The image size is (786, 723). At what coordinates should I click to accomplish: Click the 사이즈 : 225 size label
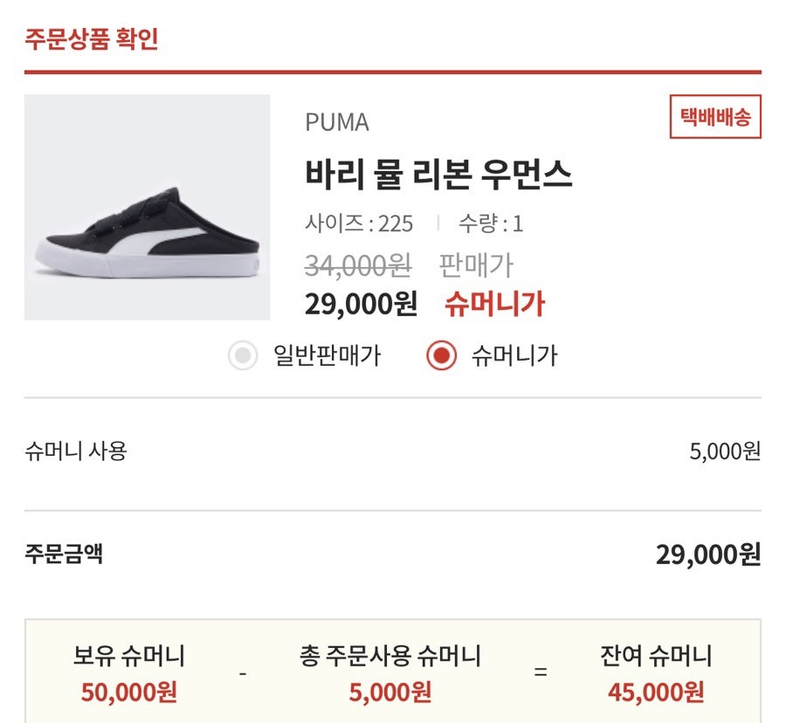point(359,224)
